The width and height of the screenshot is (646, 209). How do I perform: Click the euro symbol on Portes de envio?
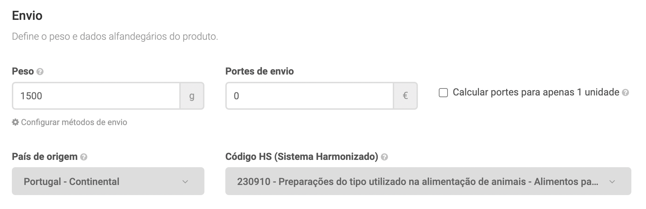(405, 96)
